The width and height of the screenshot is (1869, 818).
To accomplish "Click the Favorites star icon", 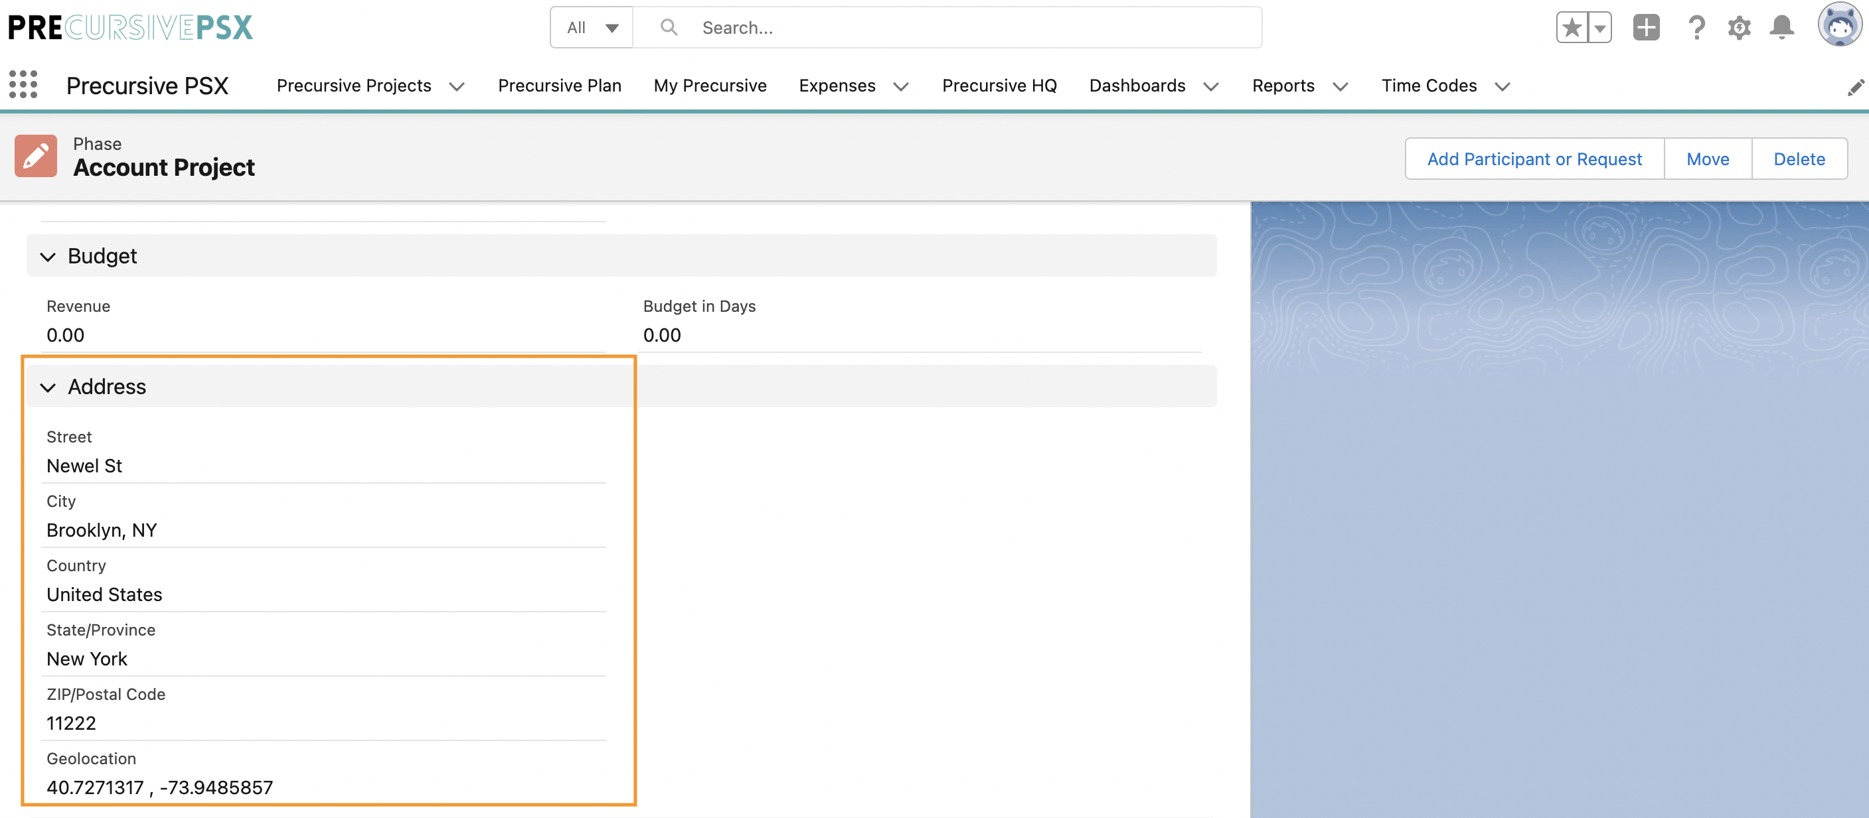I will click(1572, 28).
